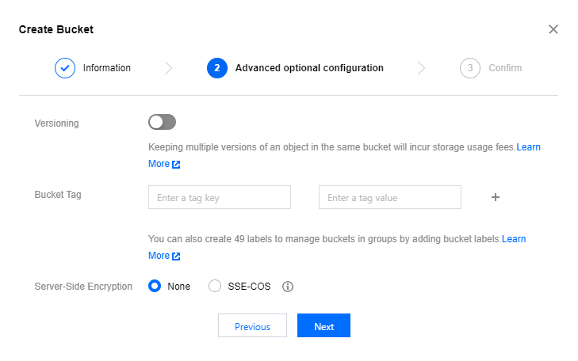Click the SSE-COS info icon
The image size is (578, 361).
coord(288,287)
